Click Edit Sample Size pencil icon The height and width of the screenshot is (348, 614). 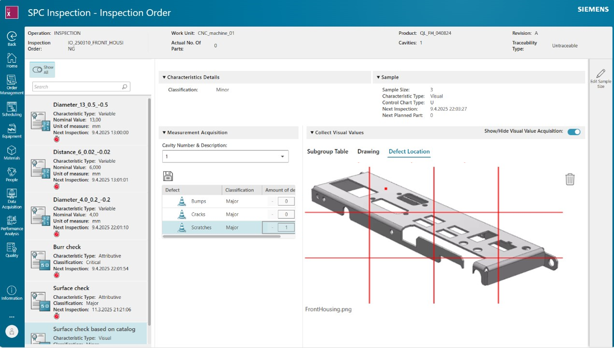(x=600, y=73)
